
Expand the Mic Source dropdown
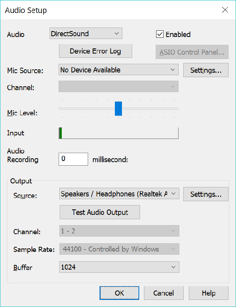[118, 70]
